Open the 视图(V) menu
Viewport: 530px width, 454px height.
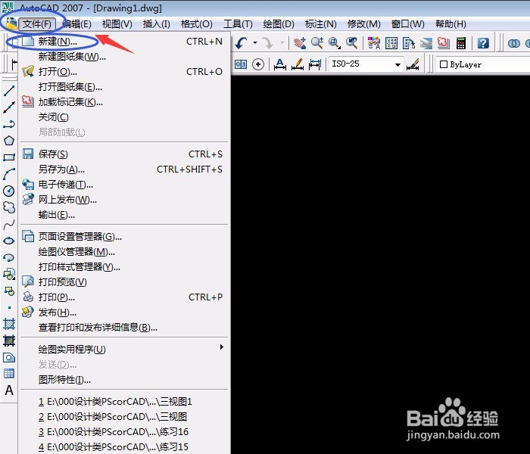[x=117, y=24]
